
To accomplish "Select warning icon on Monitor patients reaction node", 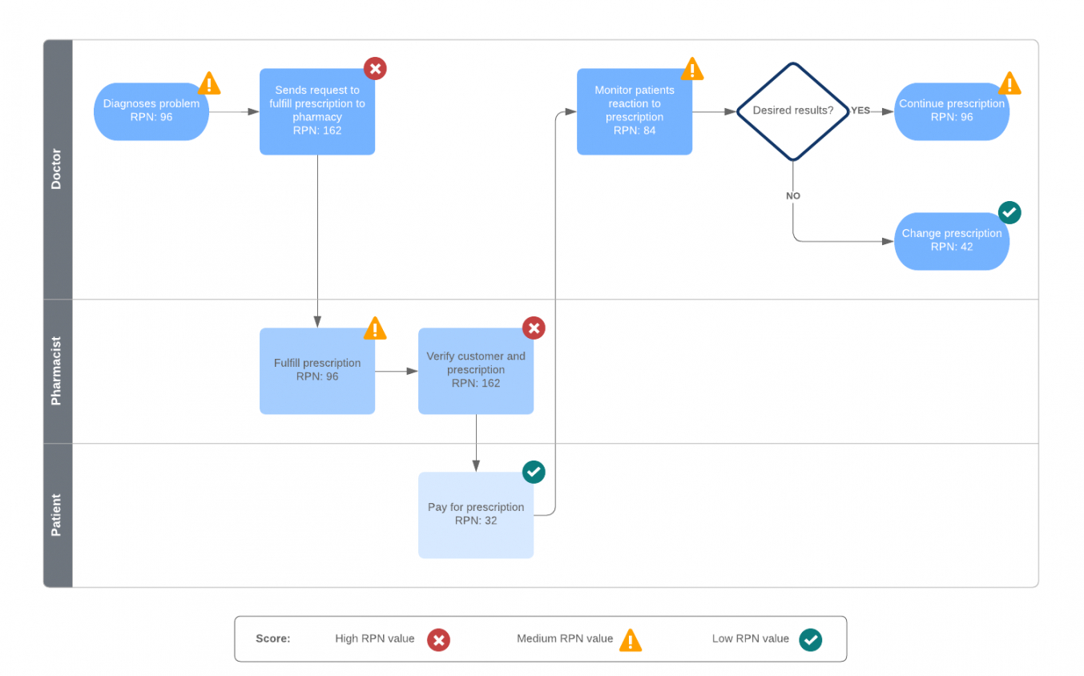I will (x=692, y=70).
